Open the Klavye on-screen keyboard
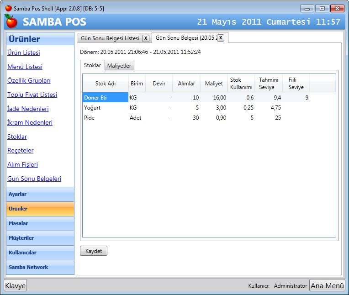Screen dimensions: 349x295 click(16, 285)
